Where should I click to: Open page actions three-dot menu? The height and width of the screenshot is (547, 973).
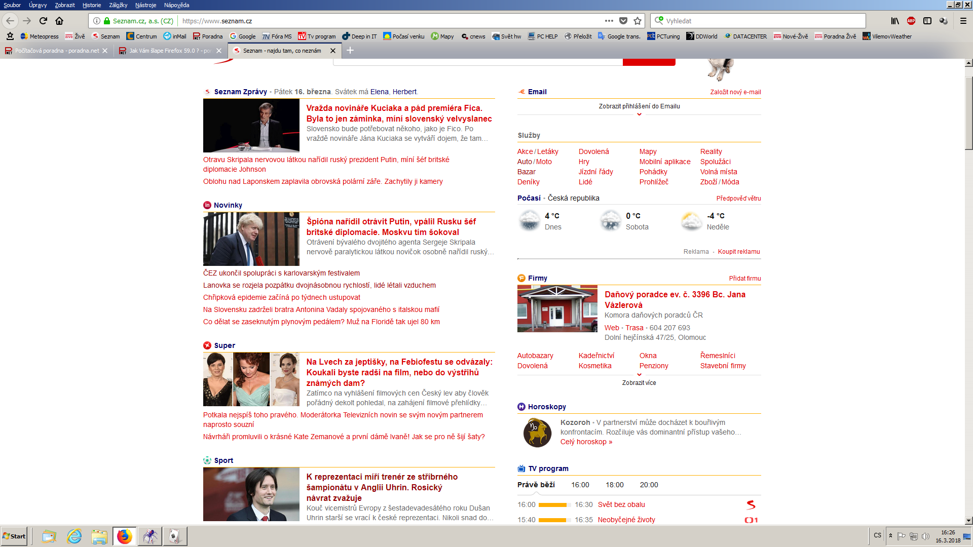(609, 21)
